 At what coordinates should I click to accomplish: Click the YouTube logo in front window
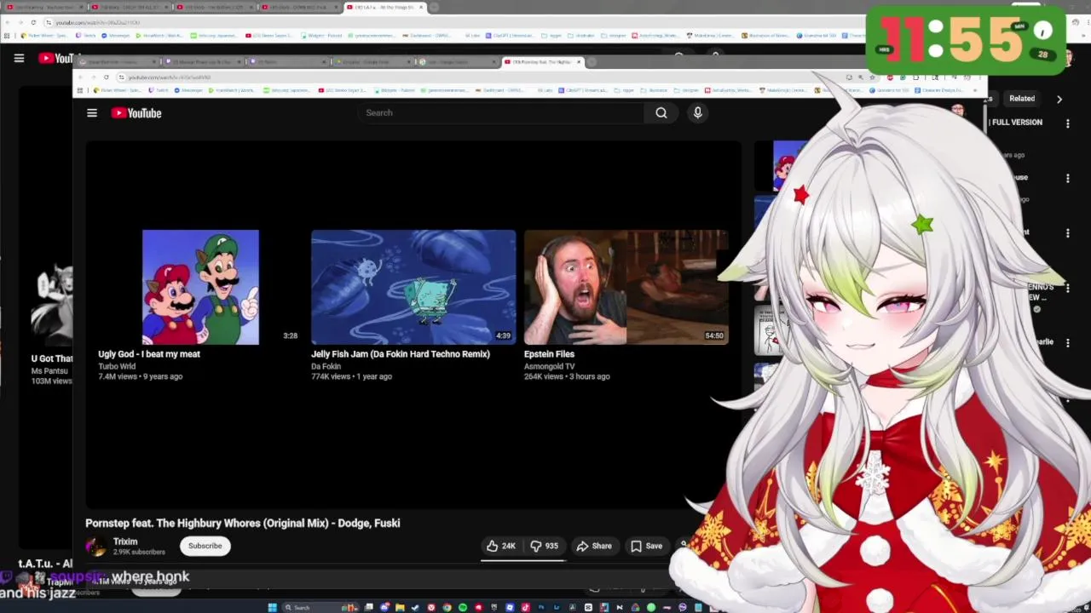[x=136, y=112]
